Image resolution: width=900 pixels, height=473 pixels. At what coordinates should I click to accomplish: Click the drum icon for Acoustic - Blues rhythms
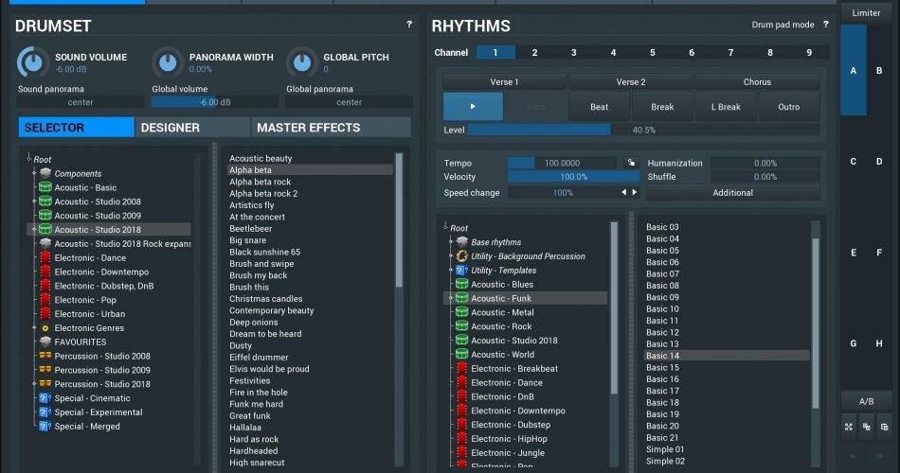point(462,285)
